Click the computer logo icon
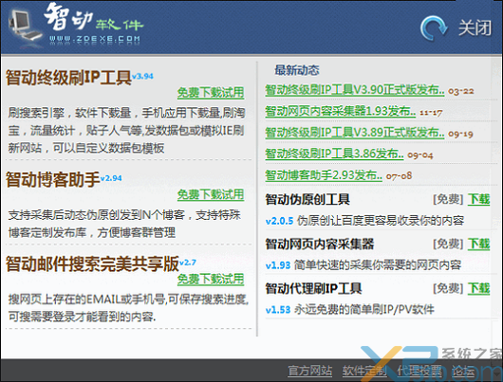 [25, 27]
